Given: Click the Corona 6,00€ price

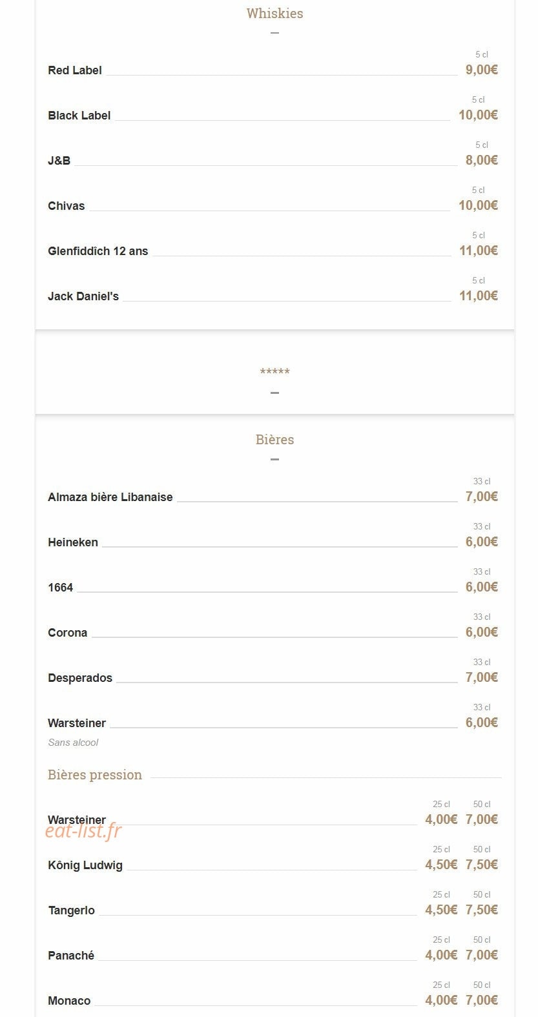Looking at the screenshot, I should [x=481, y=632].
